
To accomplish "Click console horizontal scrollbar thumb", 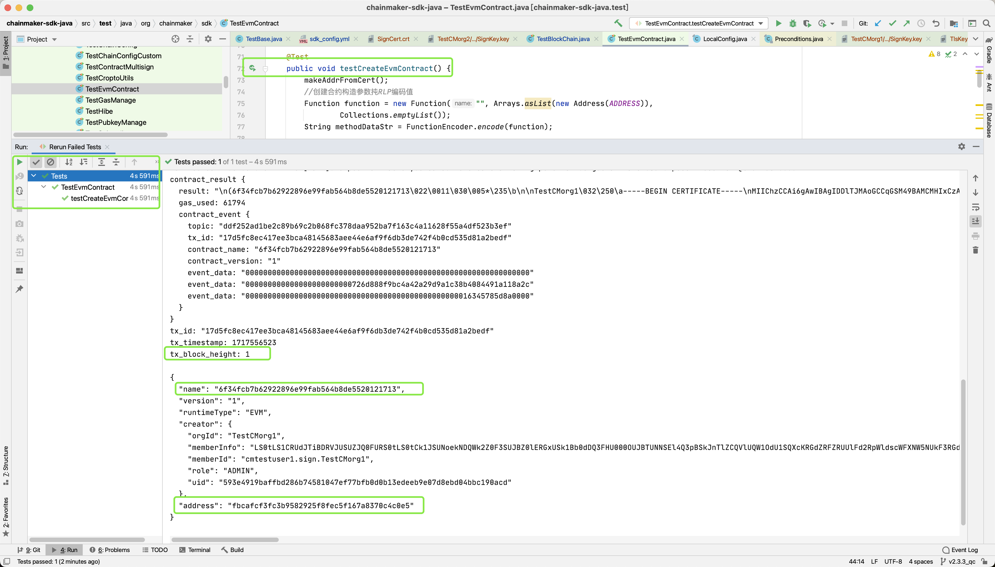I will pyautogui.click(x=225, y=540).
